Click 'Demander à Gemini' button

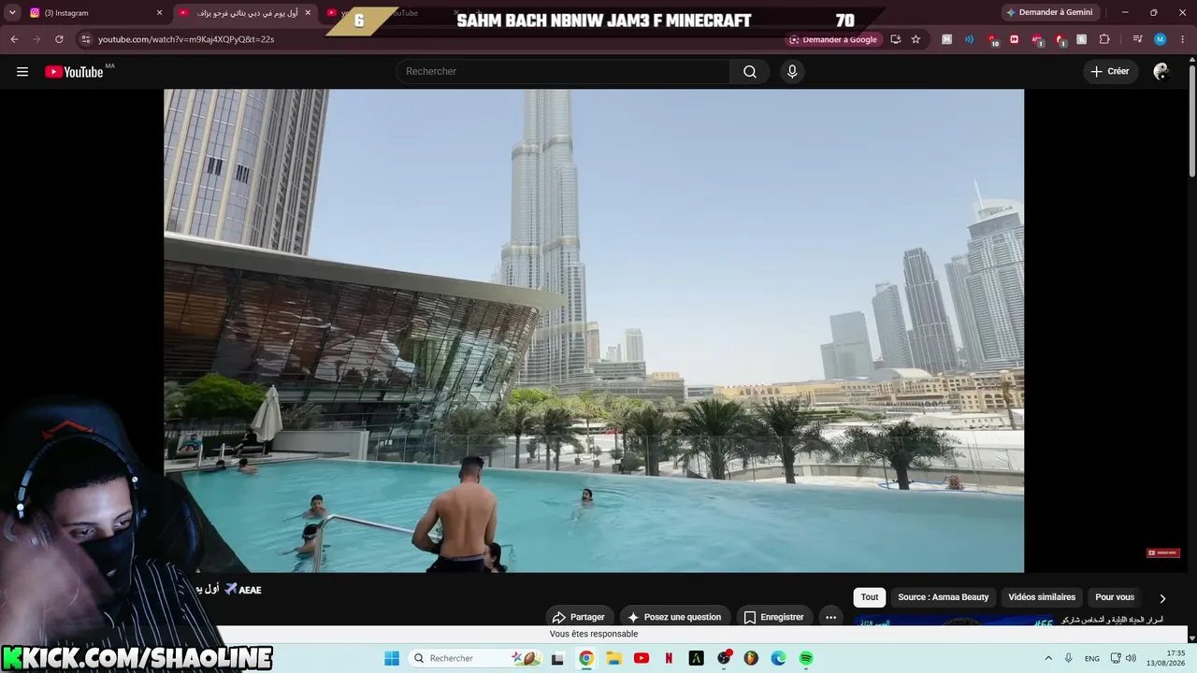point(1049,13)
